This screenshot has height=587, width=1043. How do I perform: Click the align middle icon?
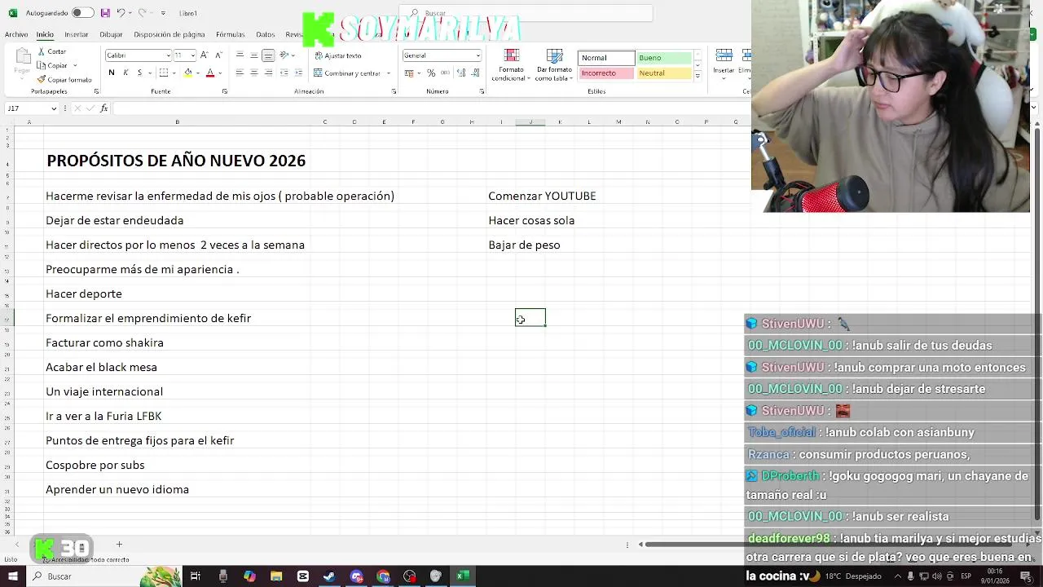[253, 55]
